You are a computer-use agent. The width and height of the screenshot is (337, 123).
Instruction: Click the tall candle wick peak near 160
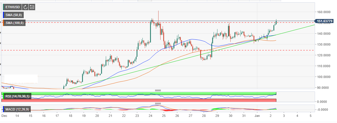pos(158,11)
